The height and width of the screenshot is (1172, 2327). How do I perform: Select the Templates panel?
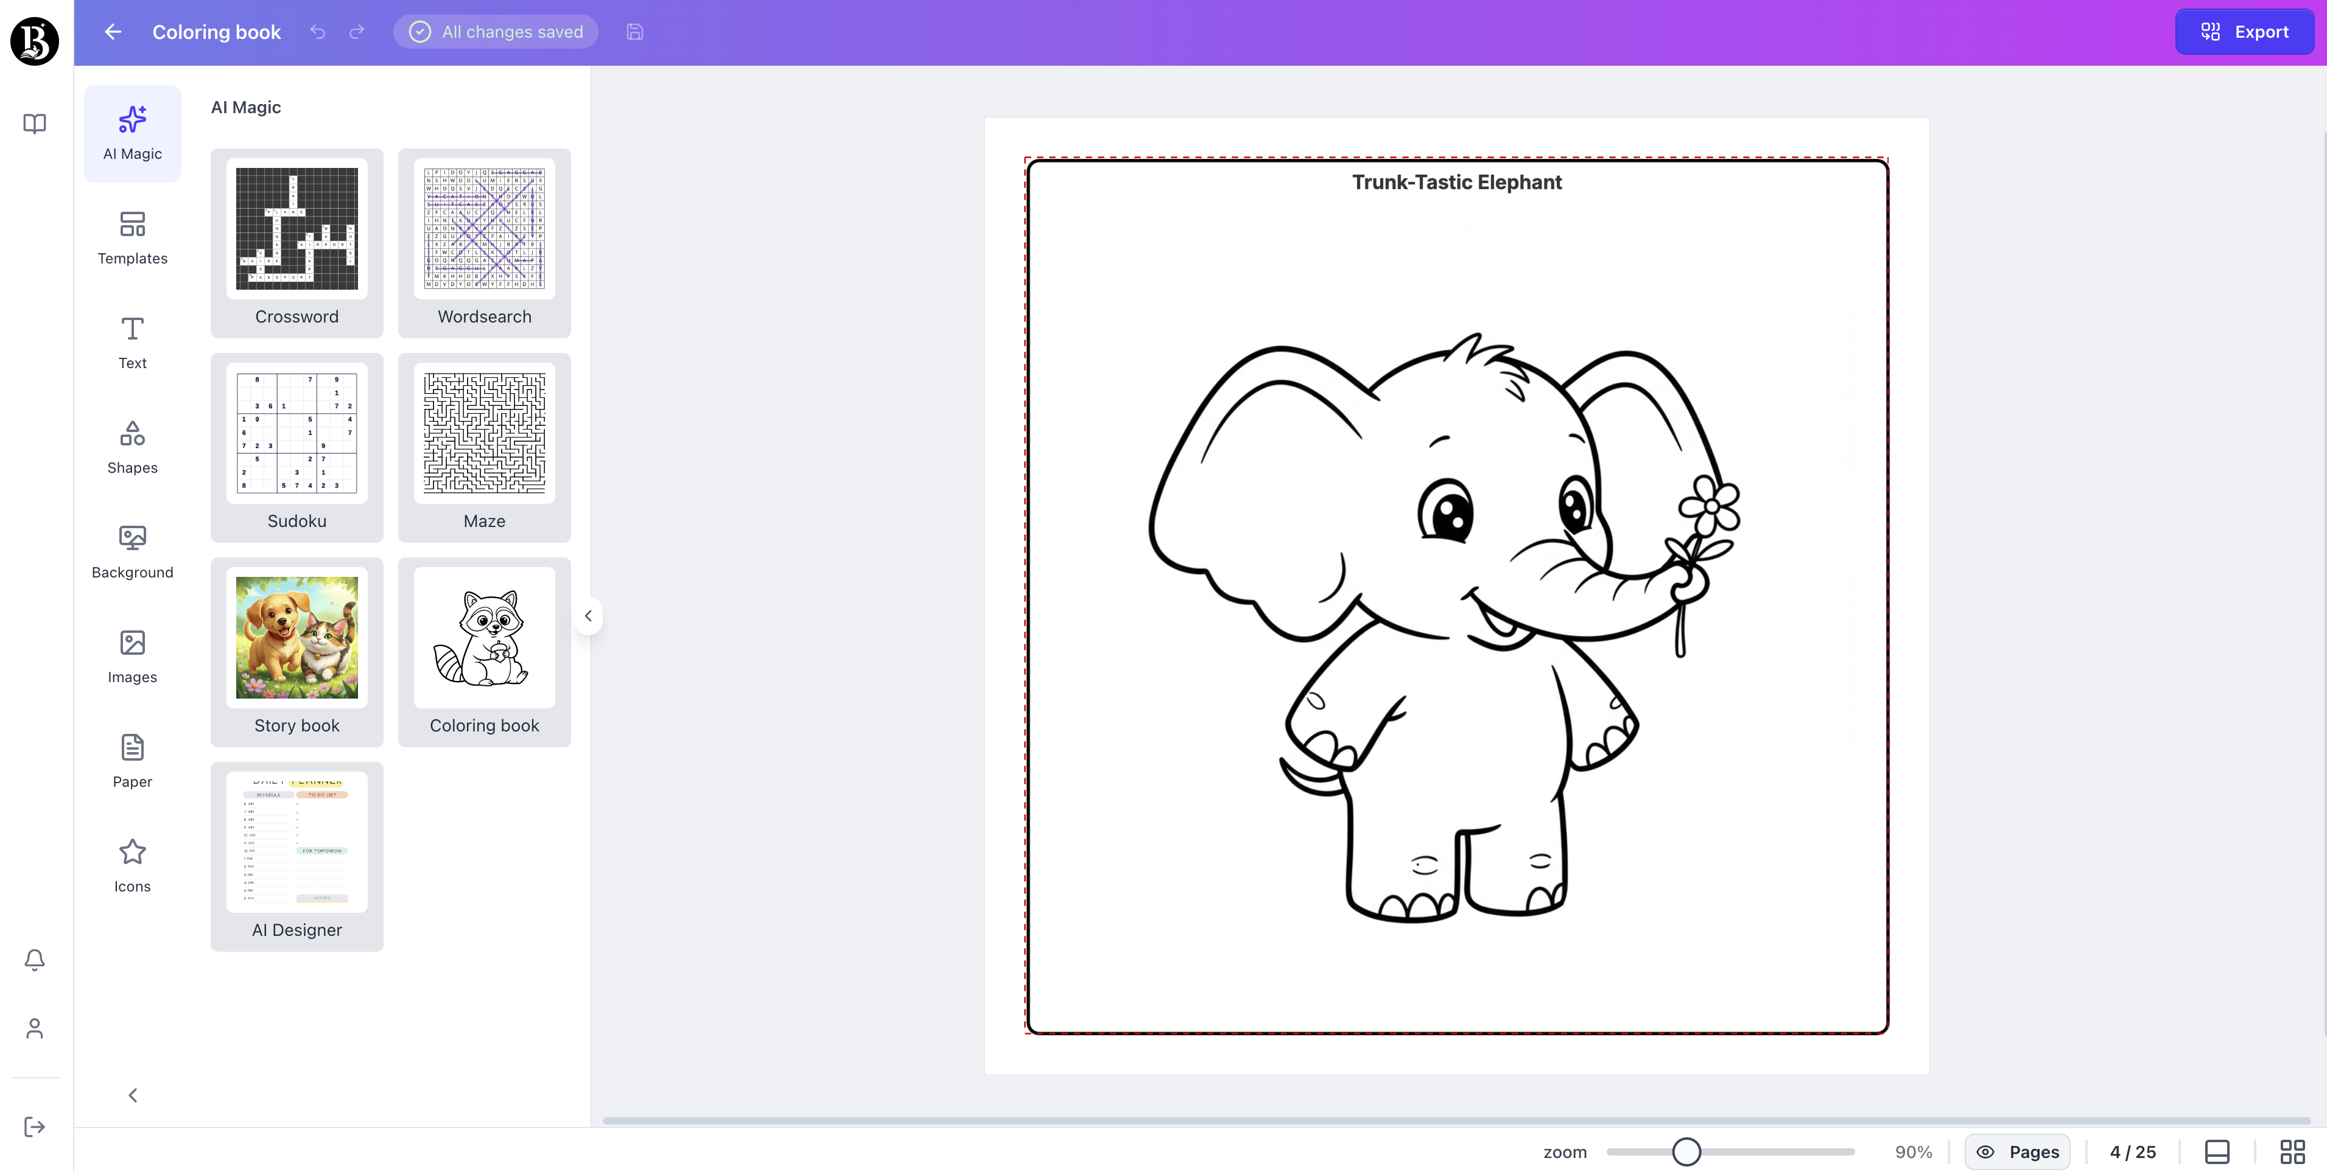click(x=132, y=237)
